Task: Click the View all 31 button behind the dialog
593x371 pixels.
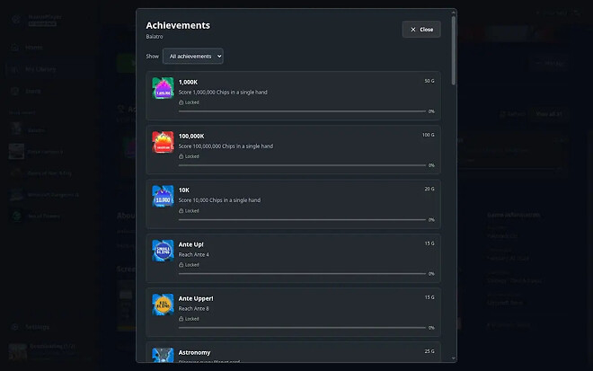Action: click(549, 114)
